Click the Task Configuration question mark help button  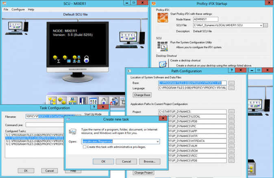tap(94, 107)
